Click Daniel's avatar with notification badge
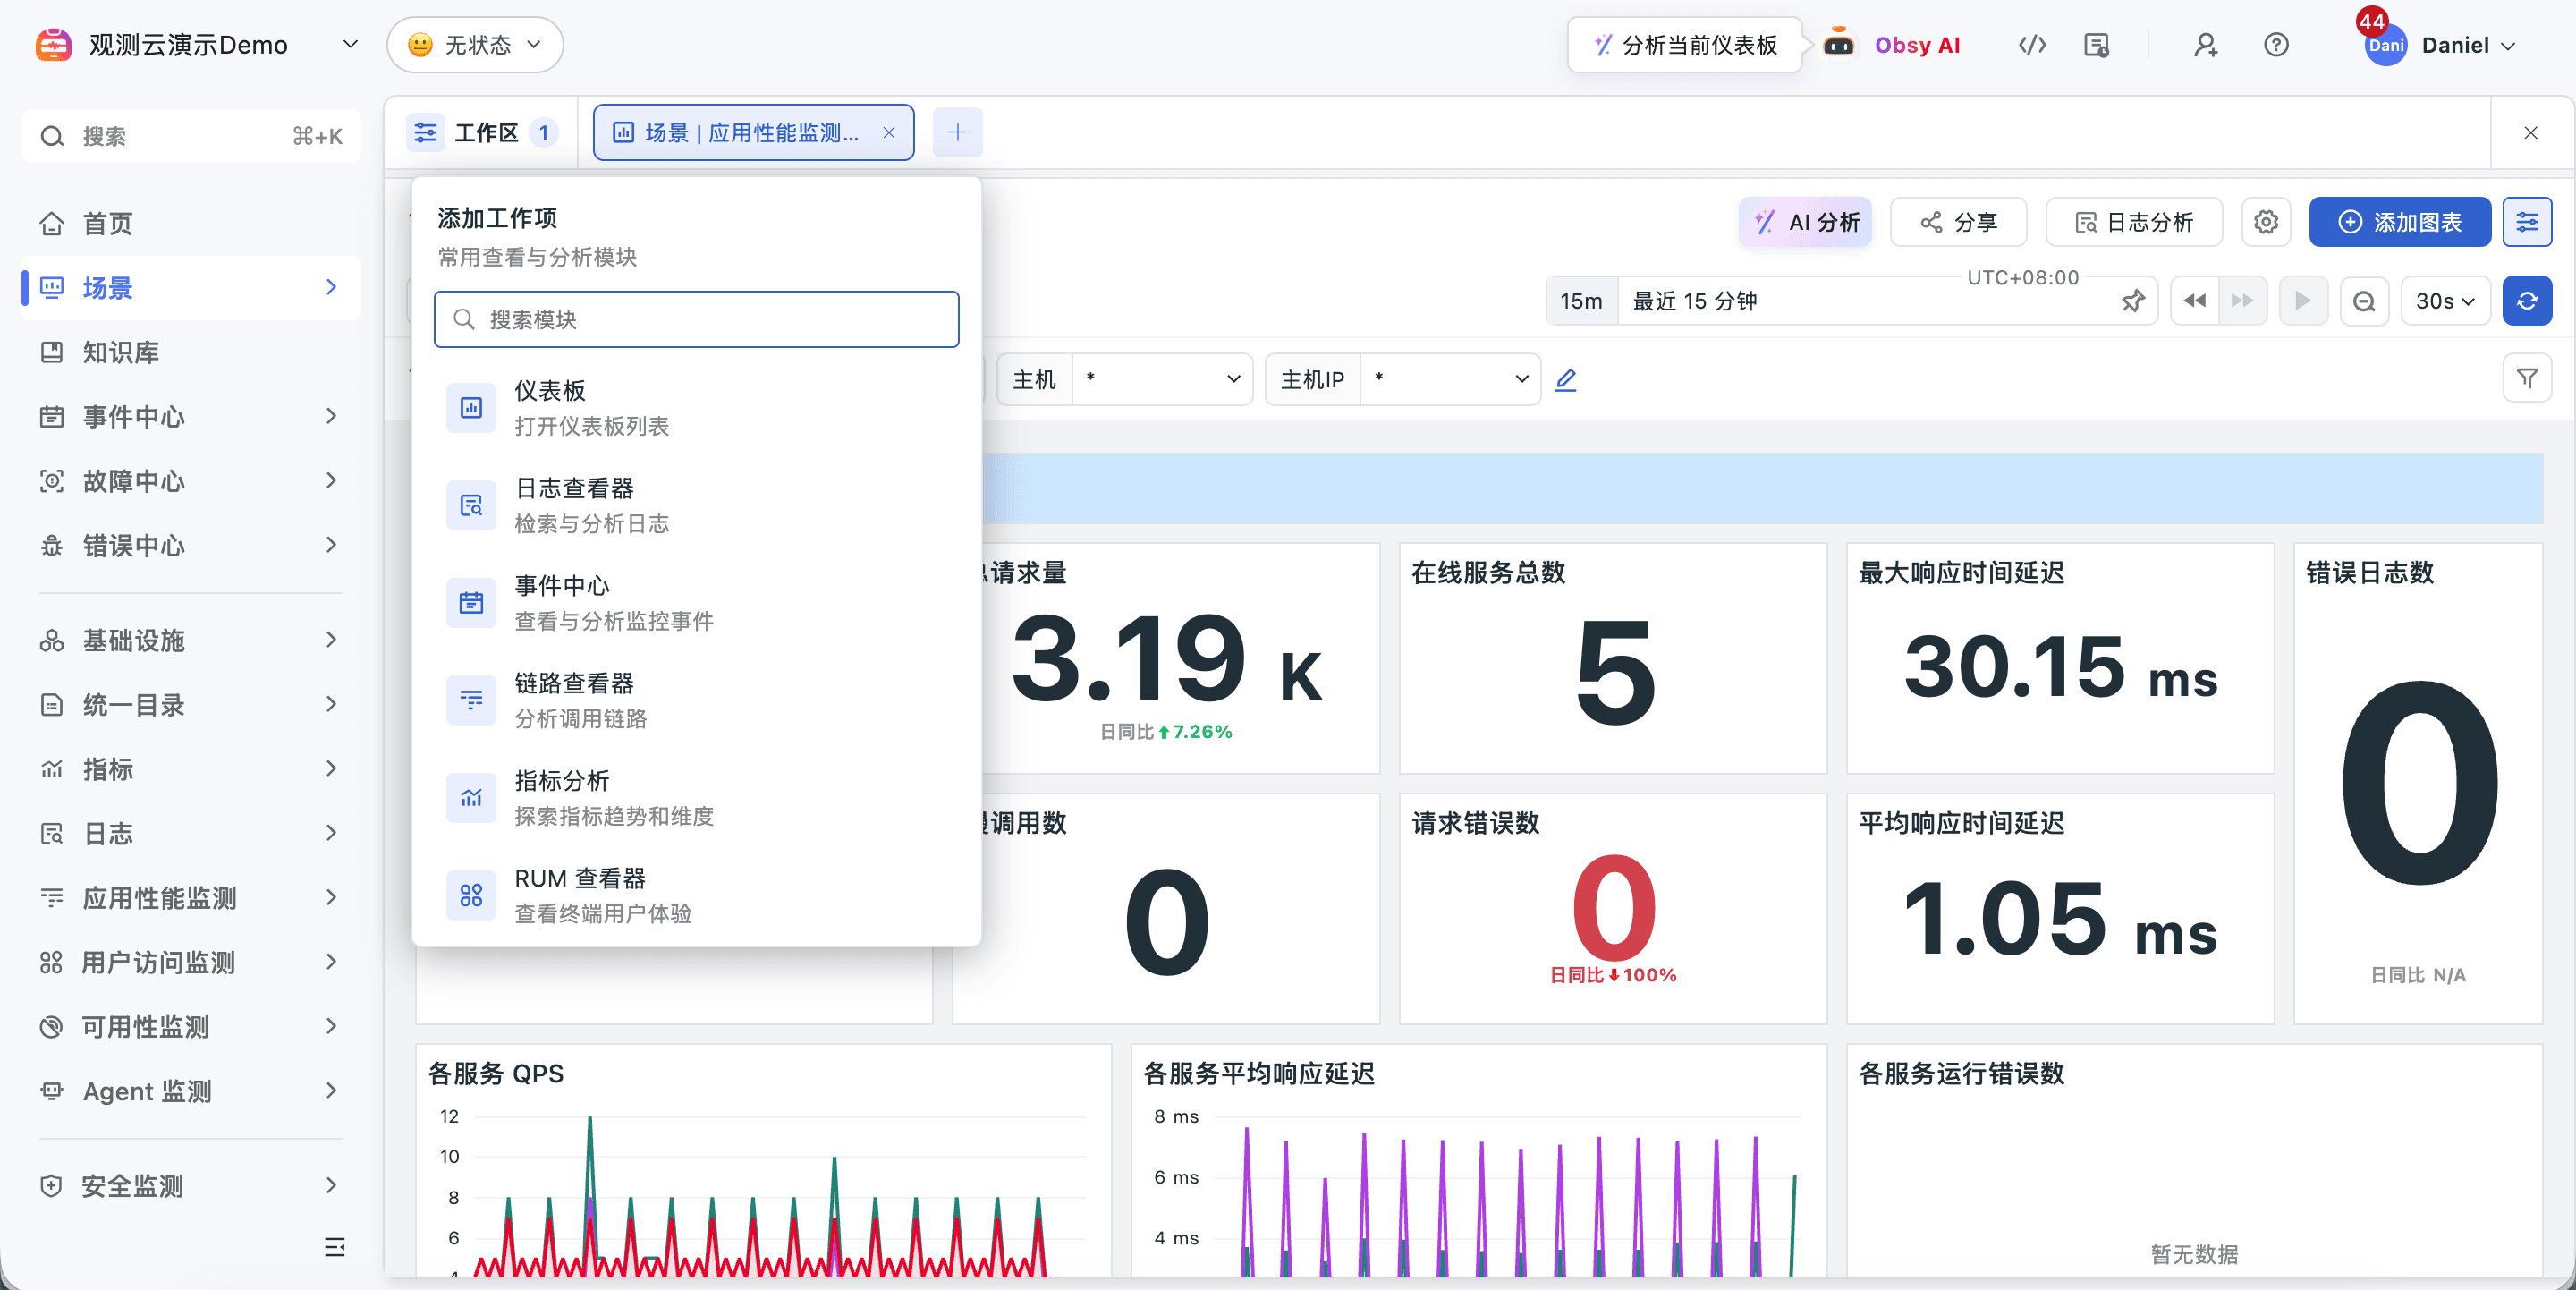 (x=2385, y=45)
